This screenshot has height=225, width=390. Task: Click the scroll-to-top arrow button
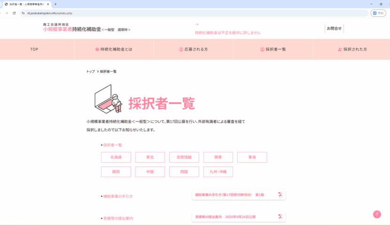[377, 214]
